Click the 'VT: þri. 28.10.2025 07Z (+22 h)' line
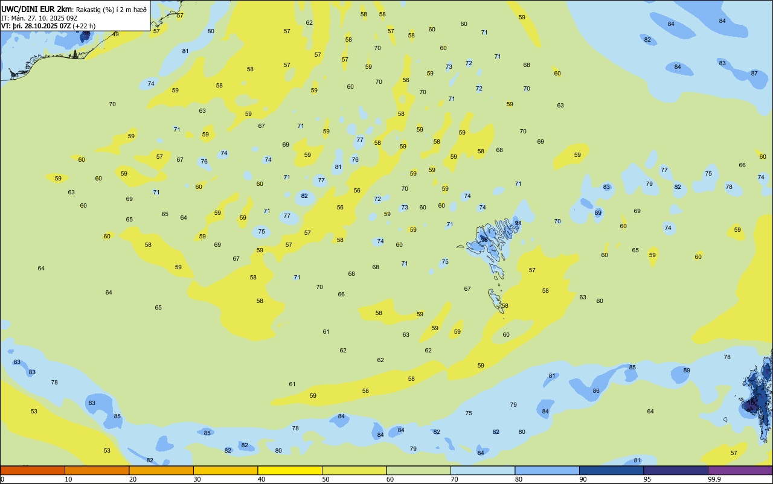Screen dimensions: 773x484 coord(48,26)
